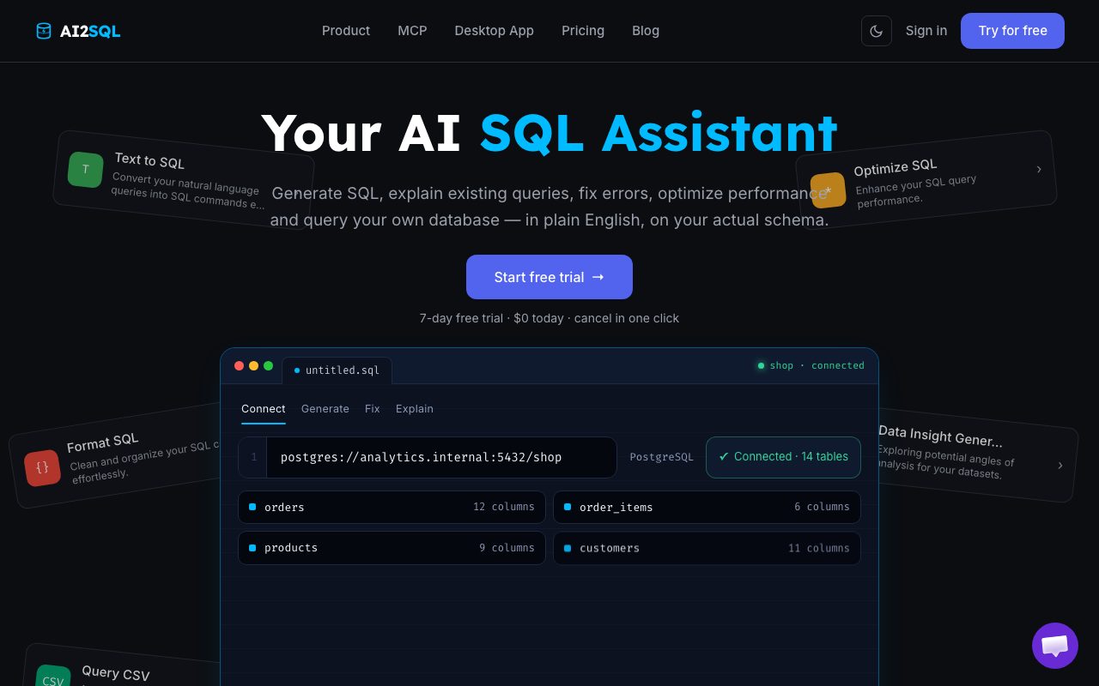Click the Connected · 14 tables badge
Viewport: 1099px width, 686px height.
[783, 457]
